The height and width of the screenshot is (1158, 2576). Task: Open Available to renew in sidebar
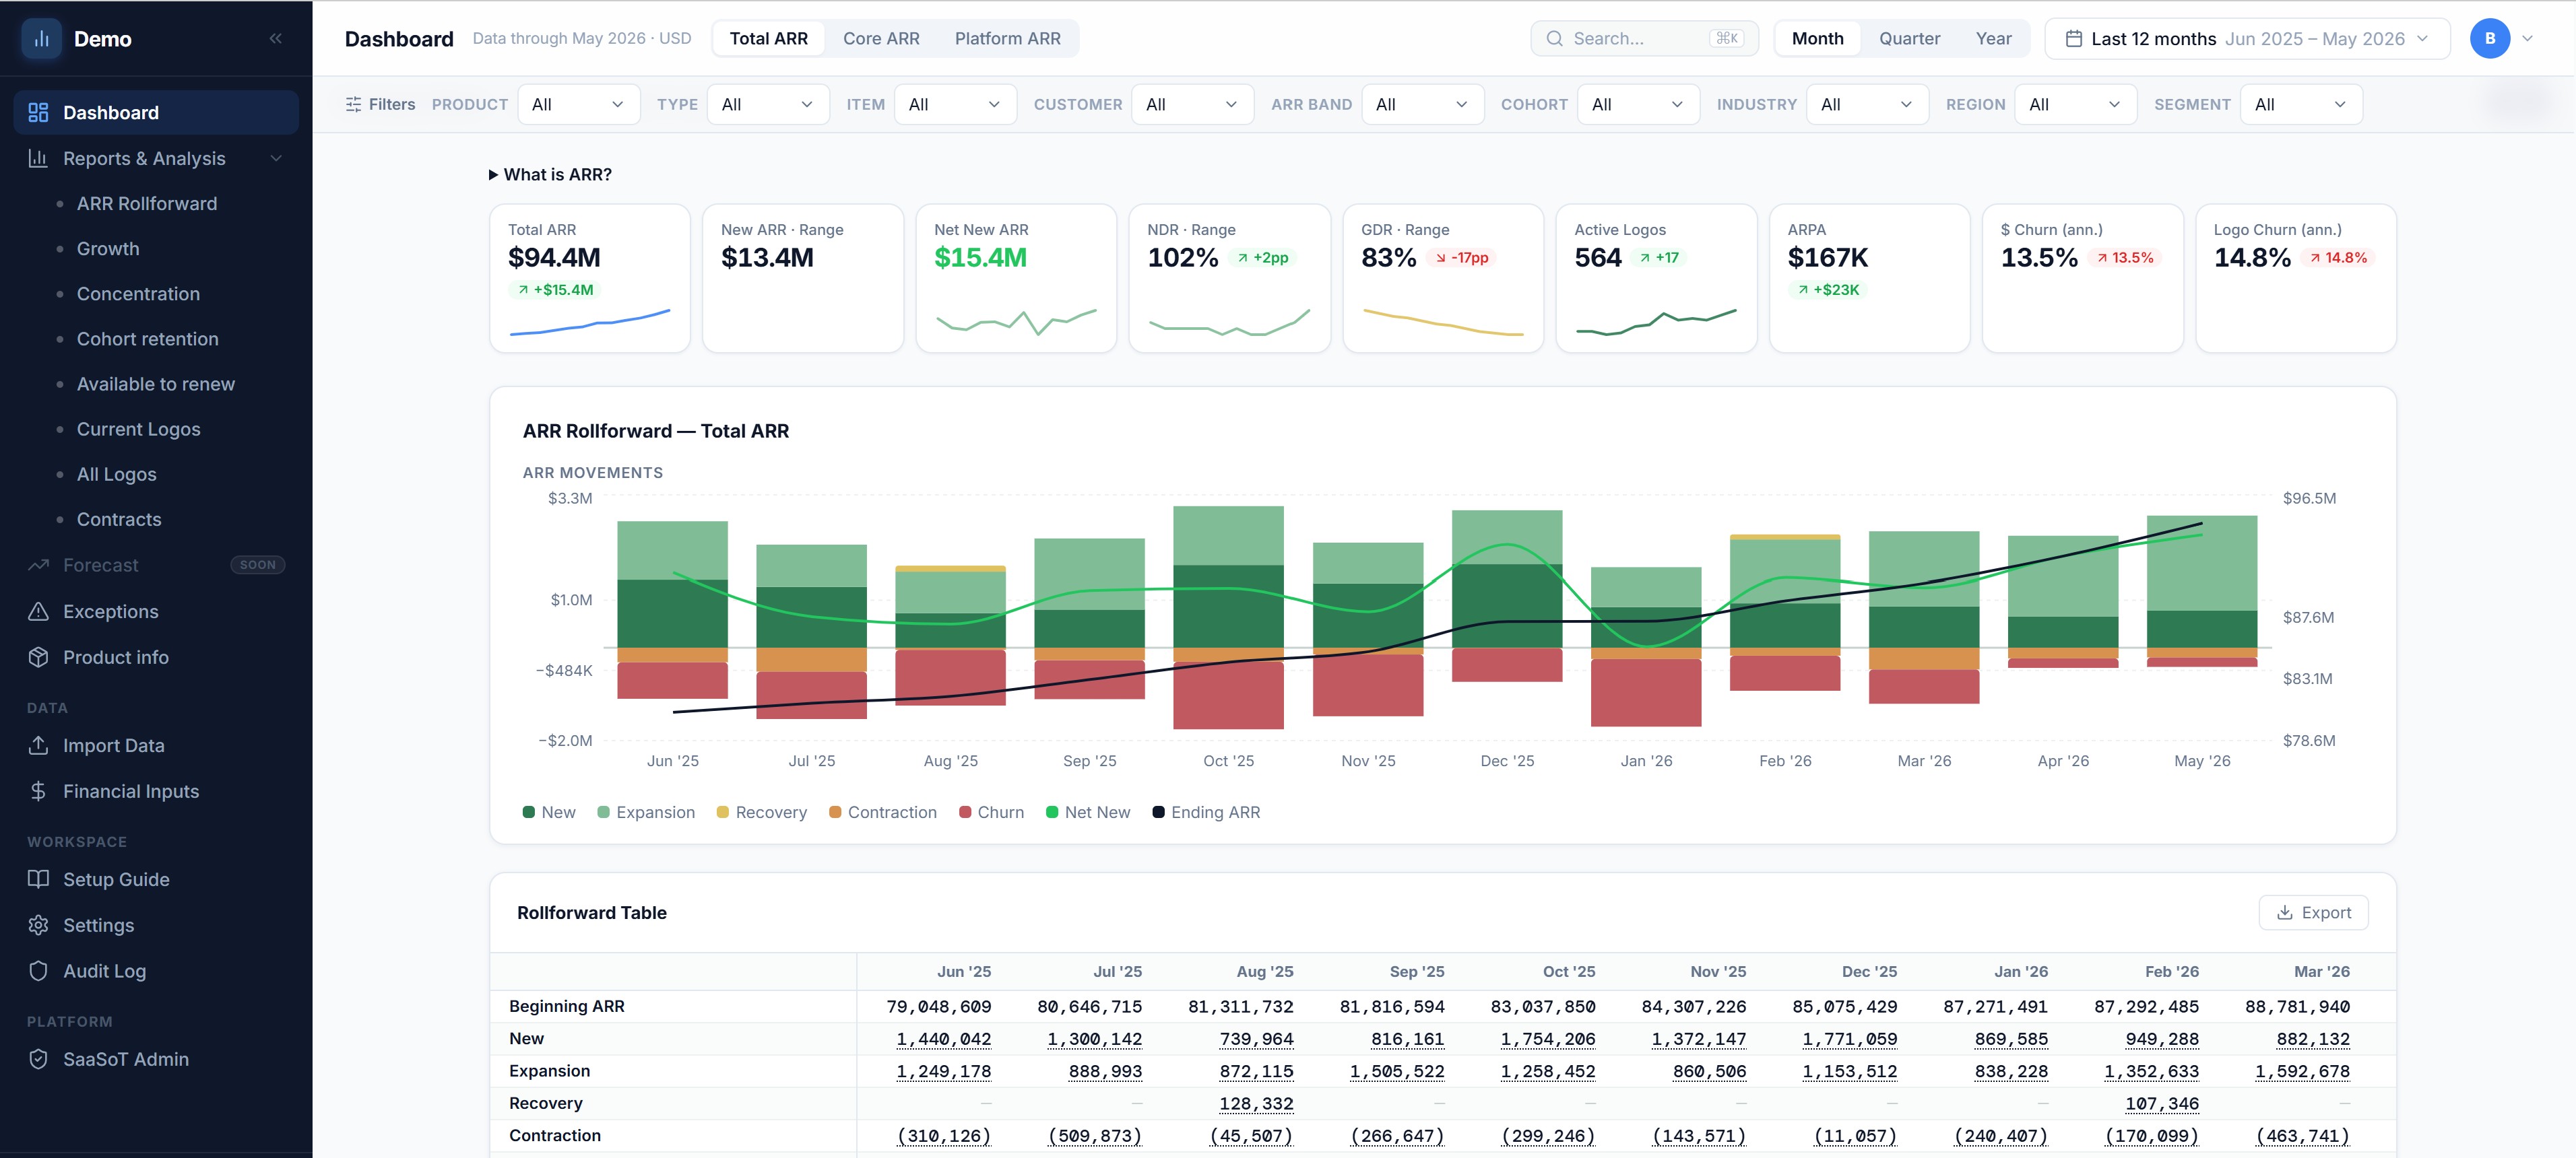(x=156, y=384)
